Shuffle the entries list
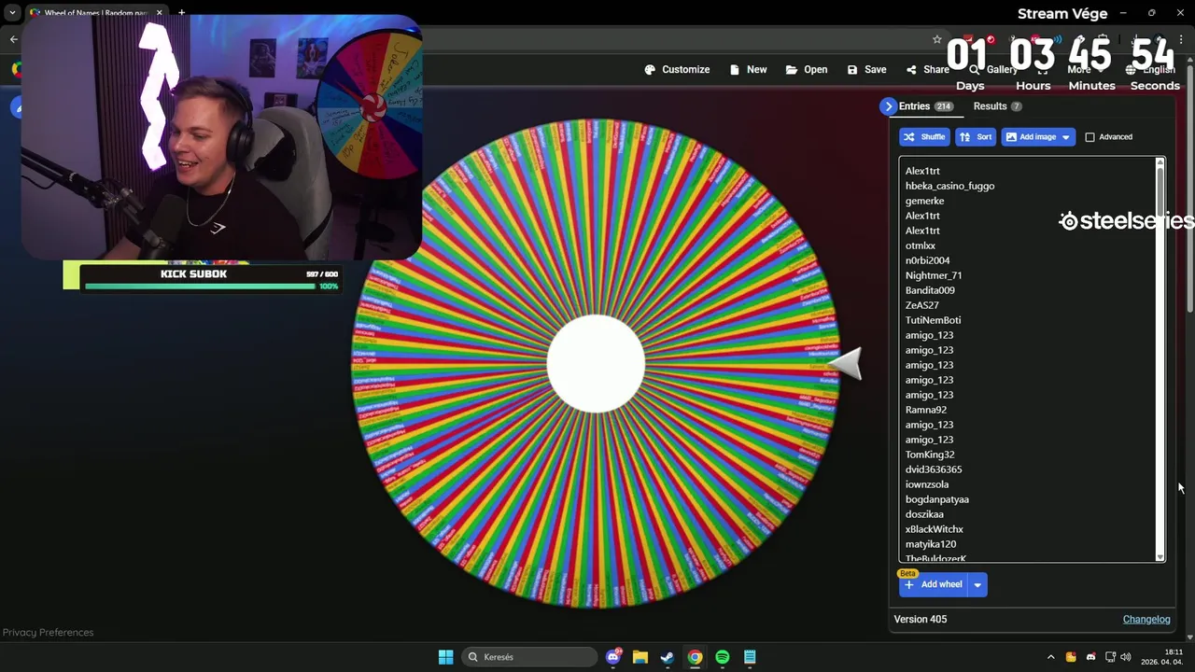The width and height of the screenshot is (1195, 672). click(x=924, y=137)
